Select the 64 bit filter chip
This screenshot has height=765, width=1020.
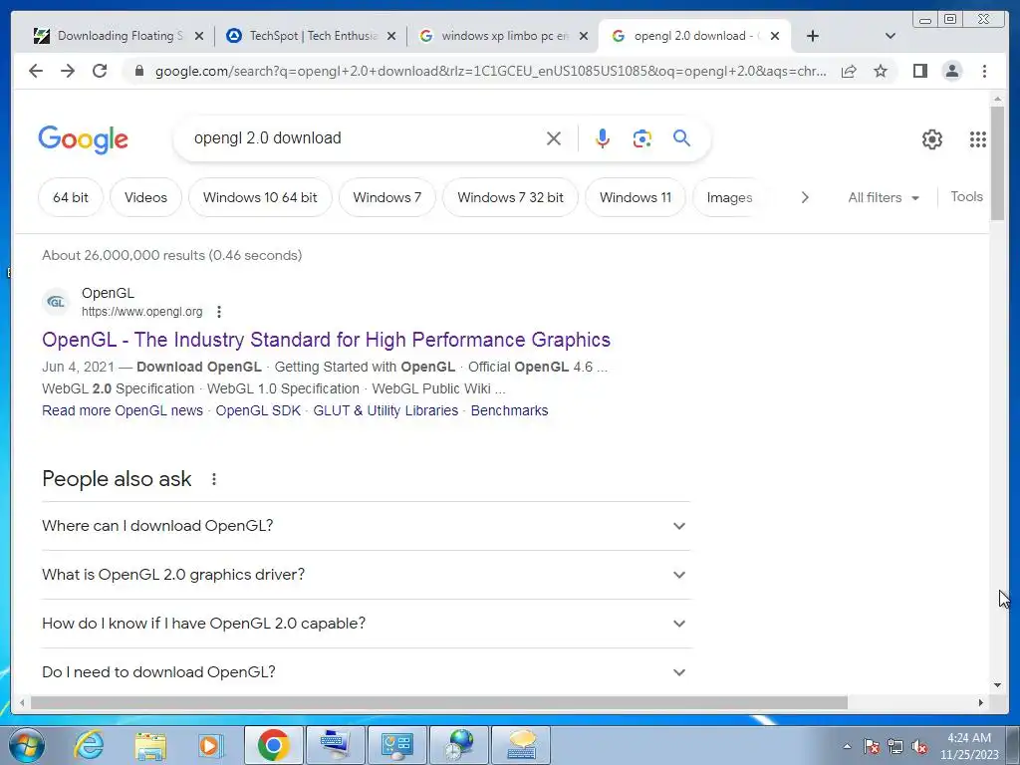(x=71, y=198)
